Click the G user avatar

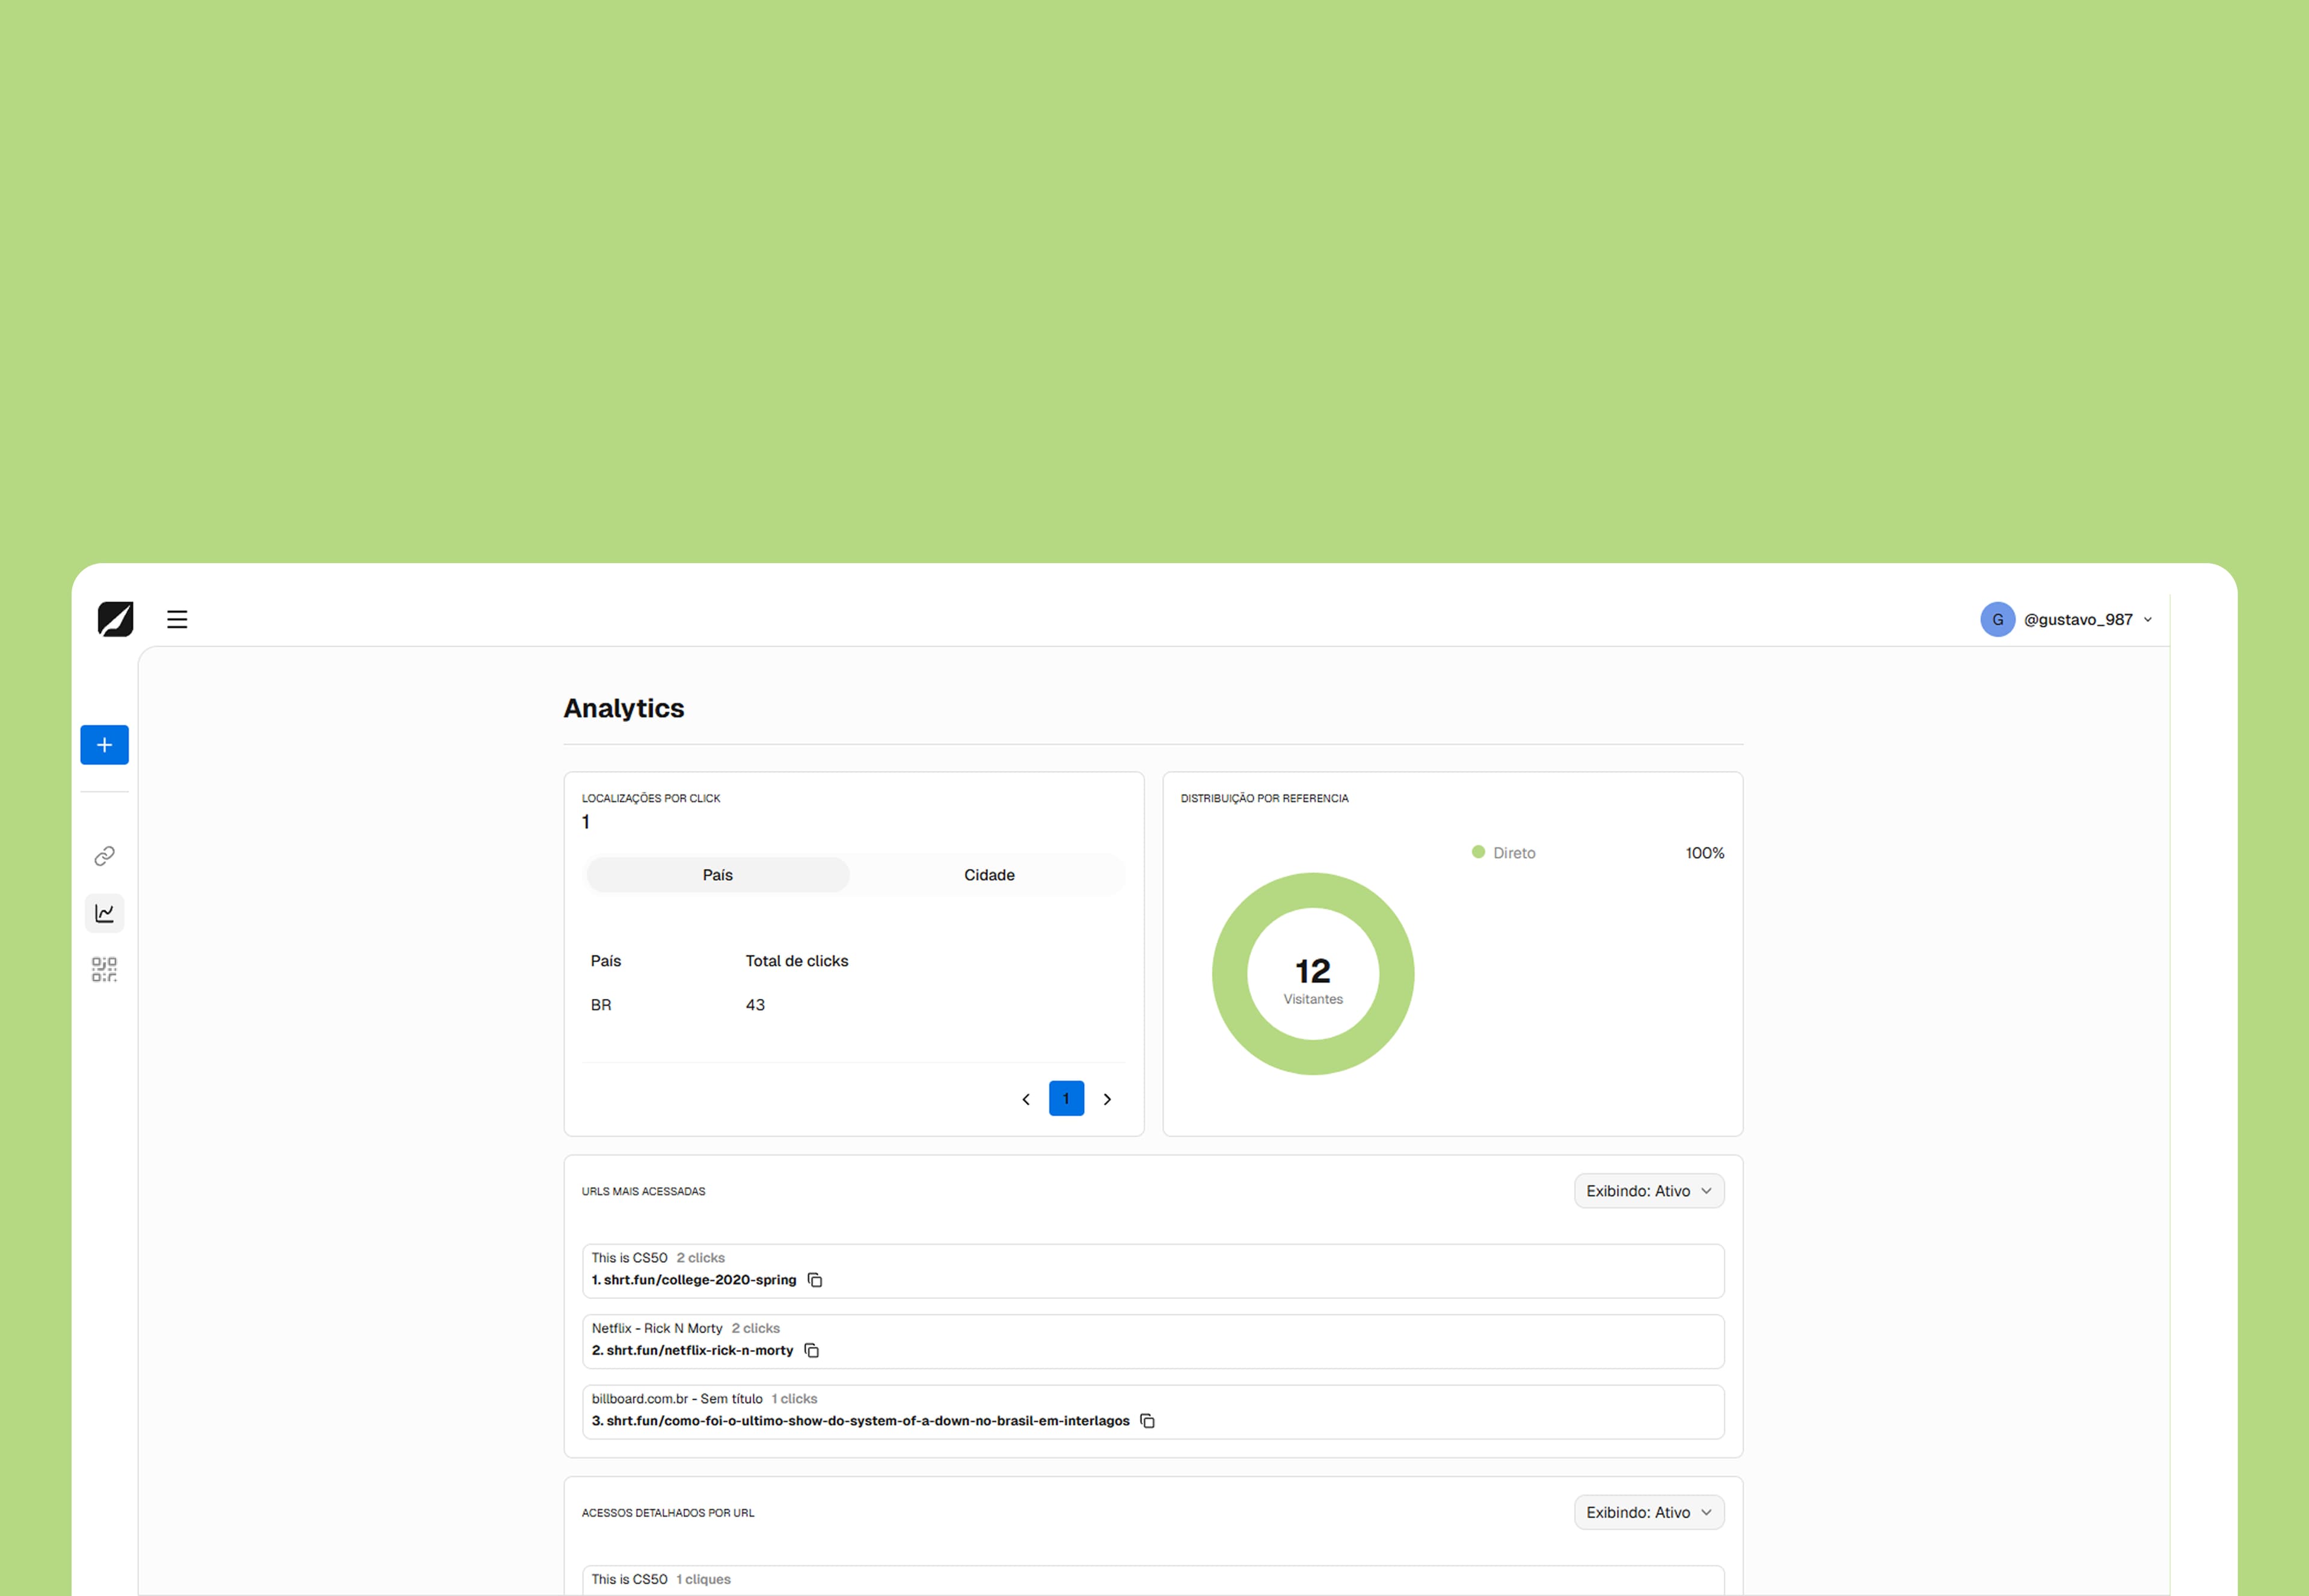[1997, 619]
